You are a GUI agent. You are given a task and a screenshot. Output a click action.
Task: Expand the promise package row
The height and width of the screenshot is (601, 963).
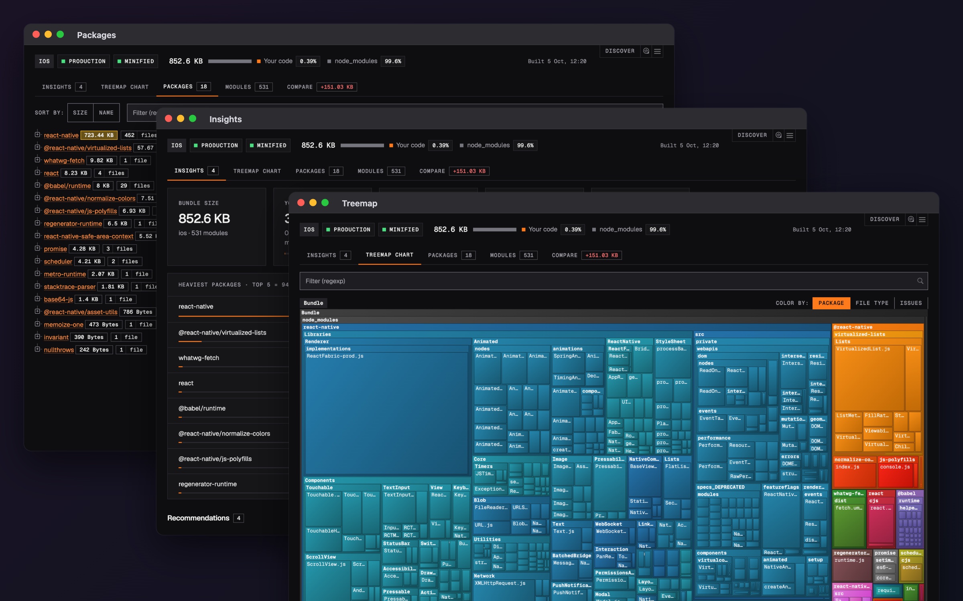[x=37, y=248]
